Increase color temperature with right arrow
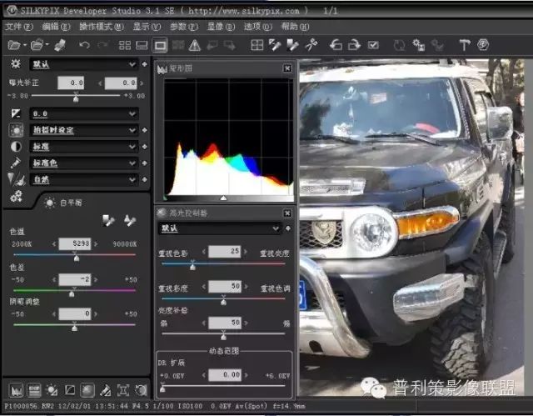This screenshot has width=533, height=416. 96,244
